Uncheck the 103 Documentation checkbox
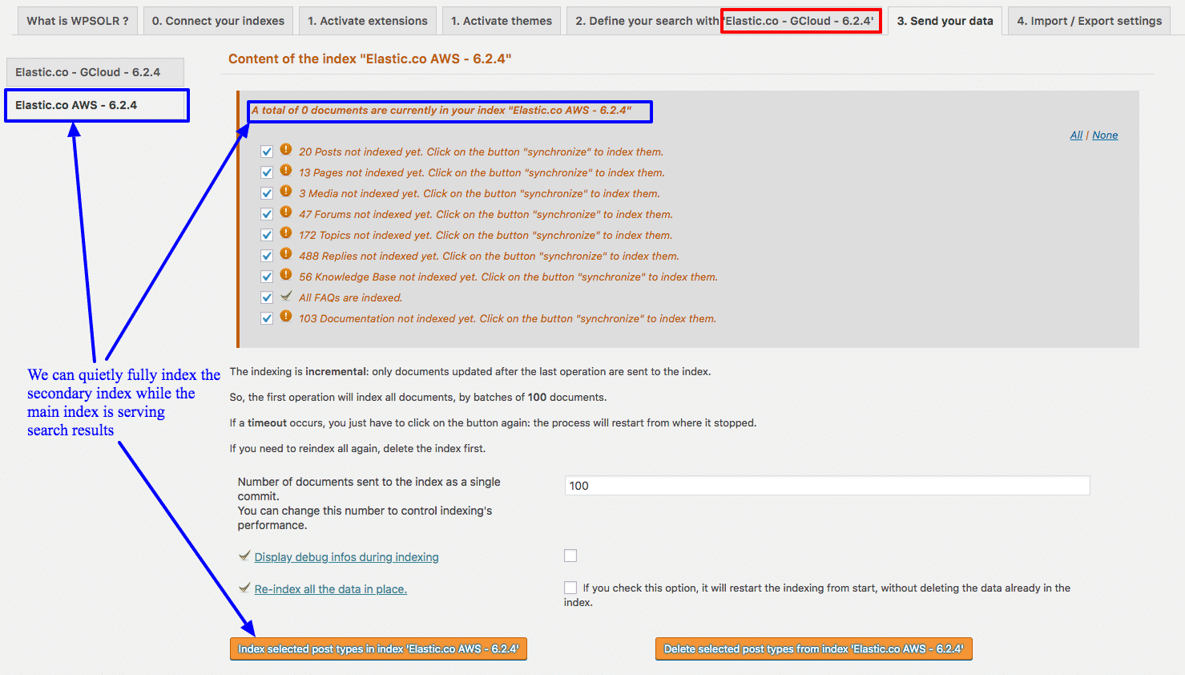The height and width of the screenshot is (675, 1185). click(x=267, y=318)
